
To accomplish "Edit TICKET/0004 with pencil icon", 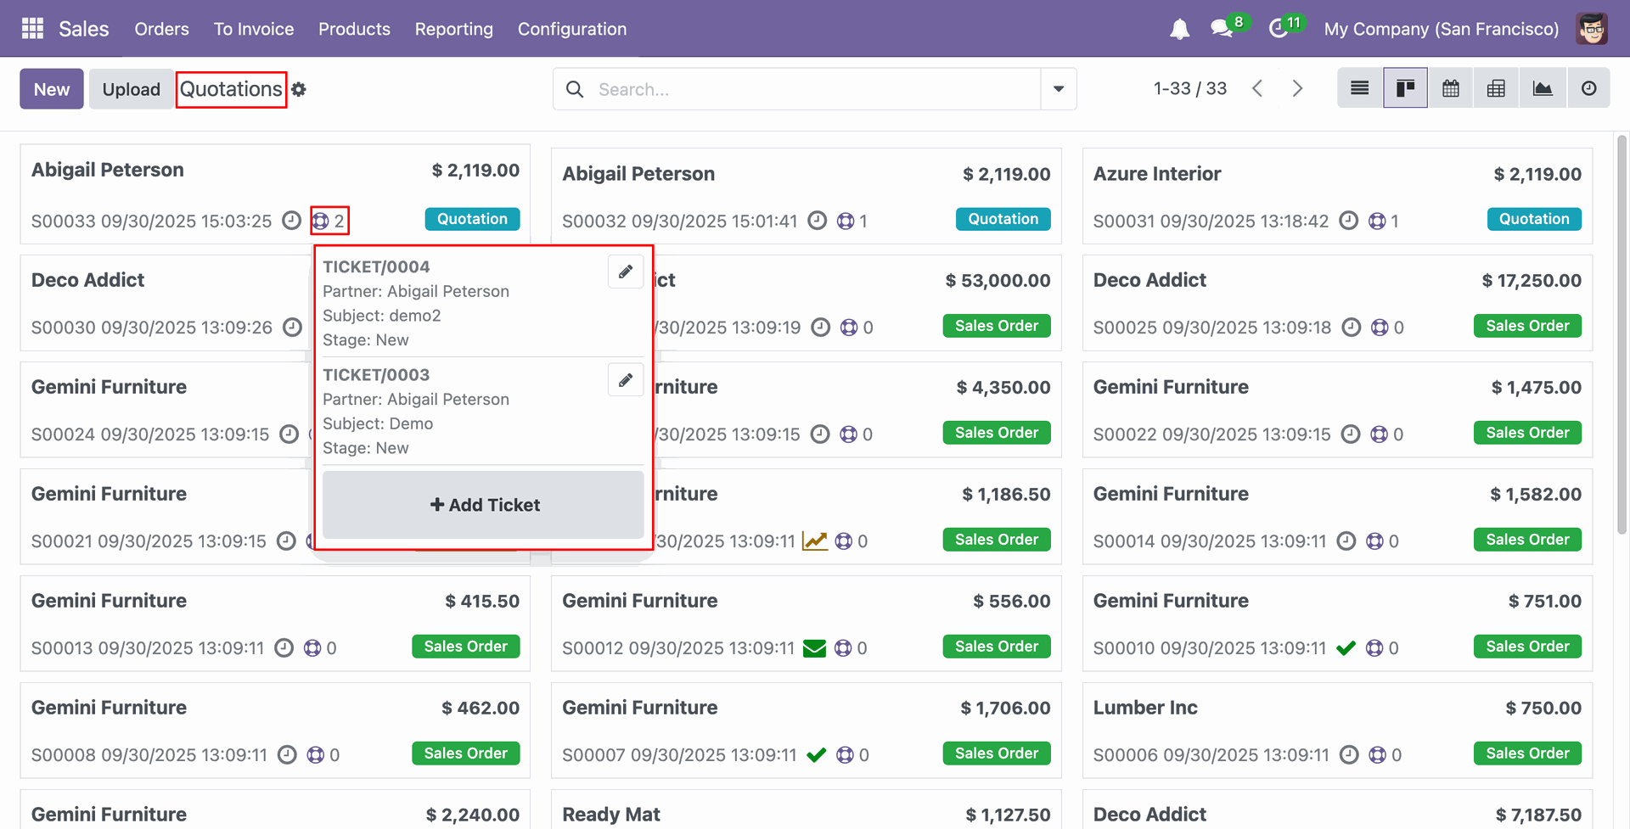I will [626, 272].
